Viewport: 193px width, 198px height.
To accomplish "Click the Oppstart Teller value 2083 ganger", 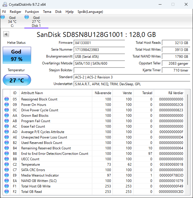I will [x=176, y=64].
